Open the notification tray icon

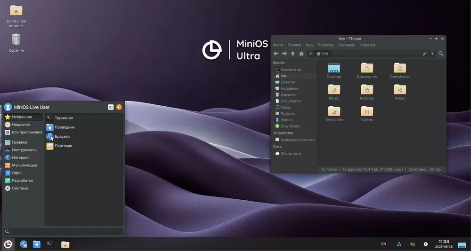[x=426, y=244]
